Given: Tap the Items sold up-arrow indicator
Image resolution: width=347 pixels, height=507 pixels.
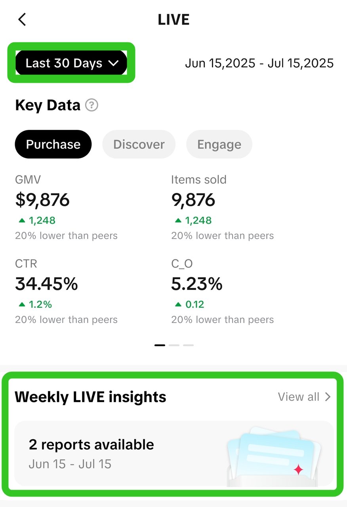Looking at the screenshot, I should point(178,221).
